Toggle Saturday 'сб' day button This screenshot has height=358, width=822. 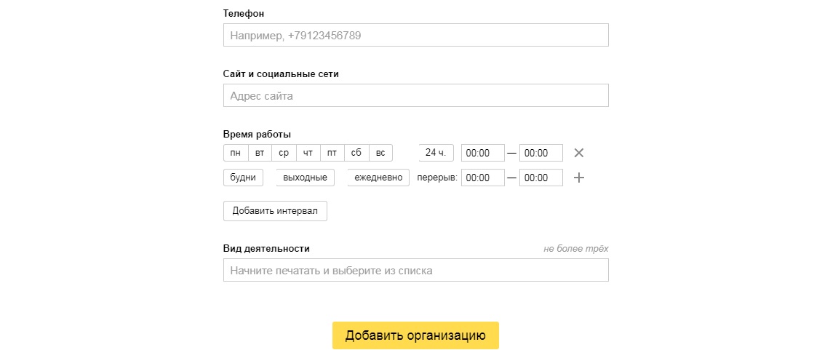coord(356,153)
